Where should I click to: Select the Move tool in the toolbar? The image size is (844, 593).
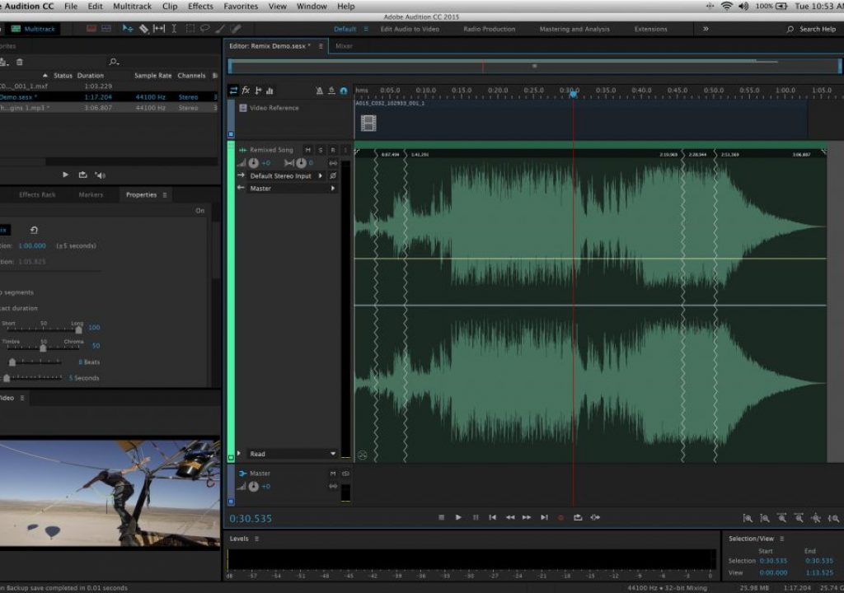click(128, 29)
